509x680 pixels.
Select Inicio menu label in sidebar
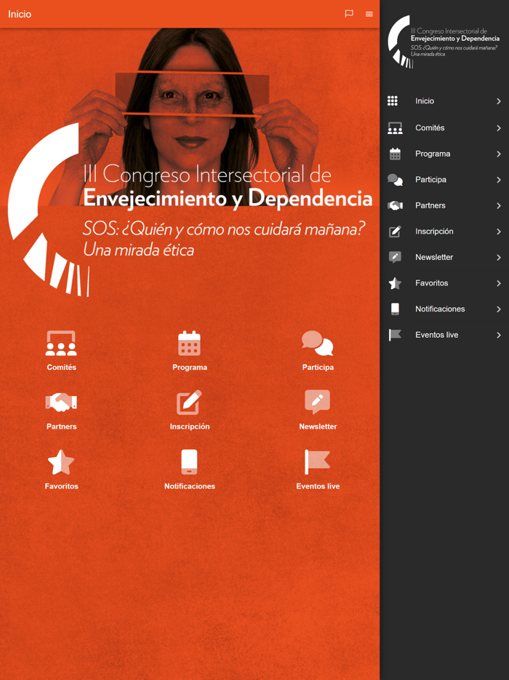point(425,101)
